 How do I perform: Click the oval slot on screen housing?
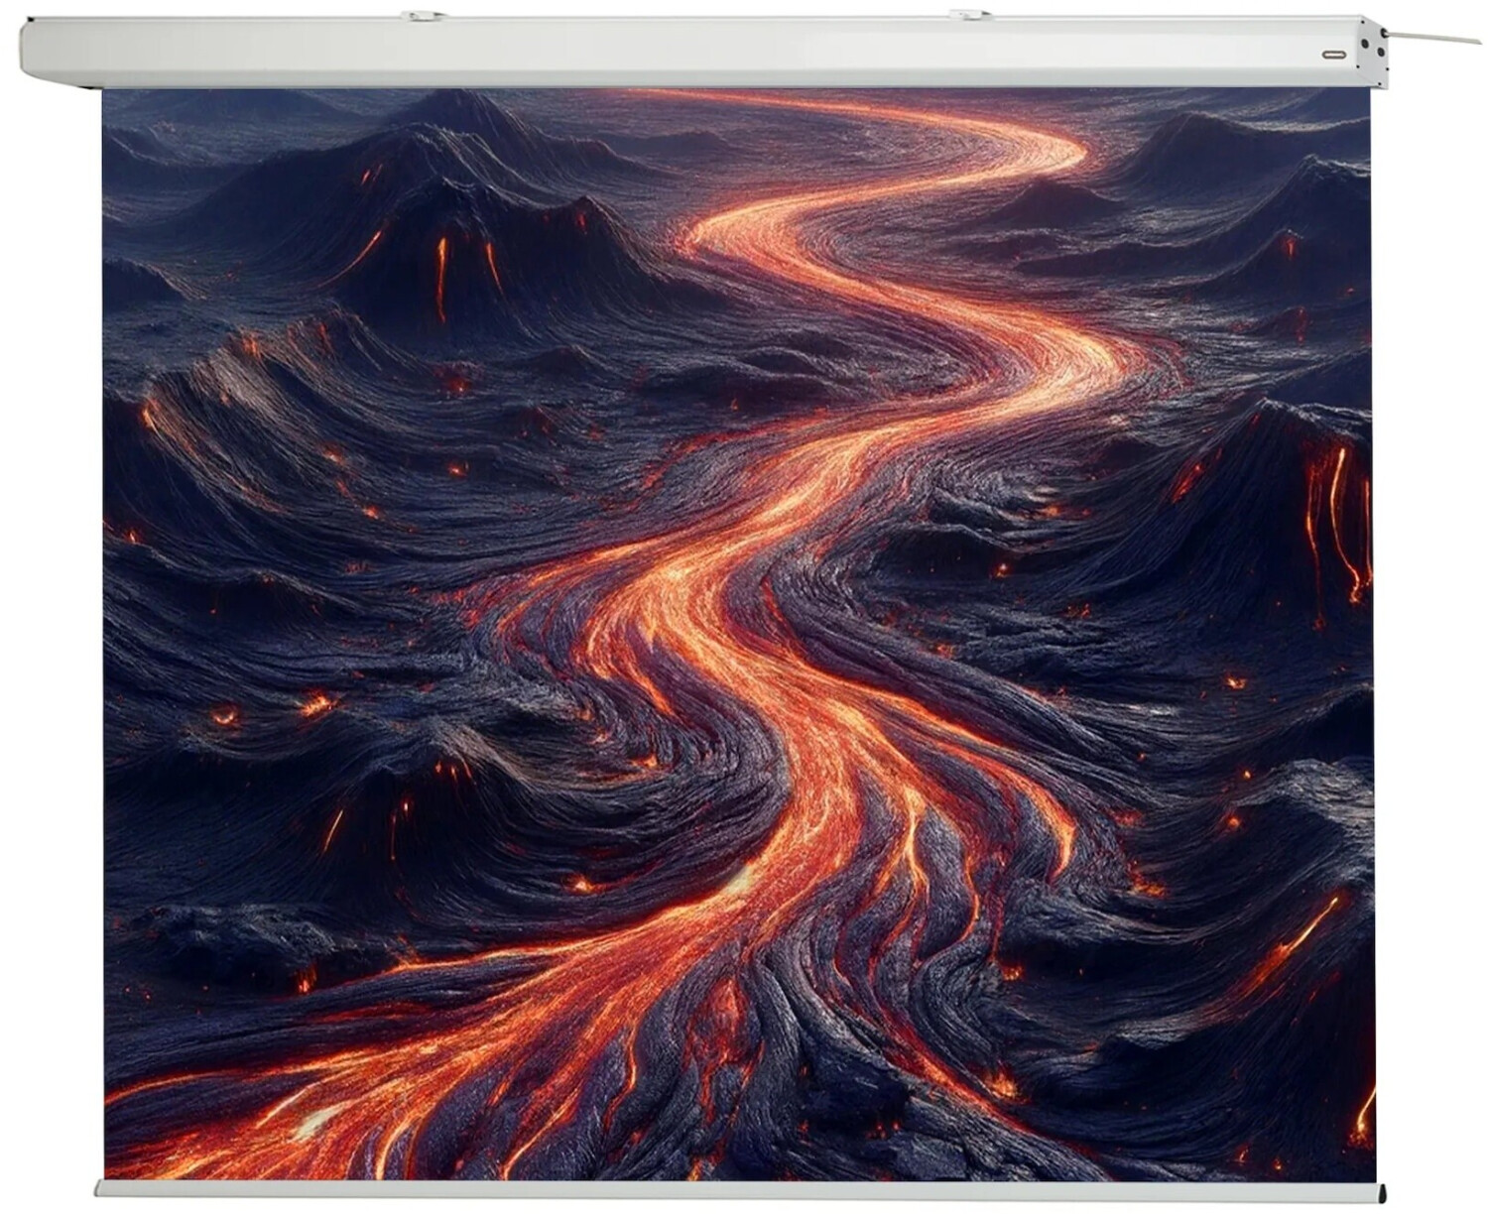click(1335, 55)
